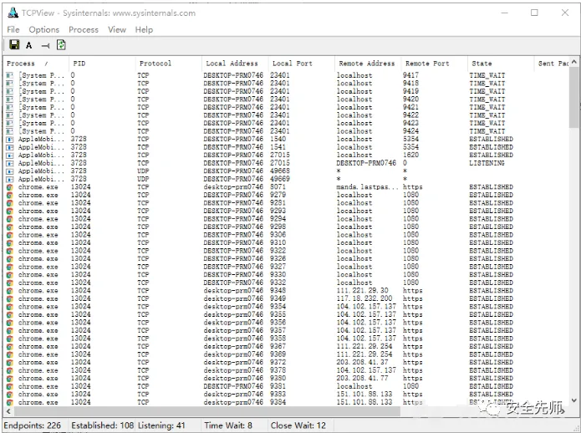Click the TCPView app icon in title bar
Screen dimensions: 581x433
[x=13, y=13]
